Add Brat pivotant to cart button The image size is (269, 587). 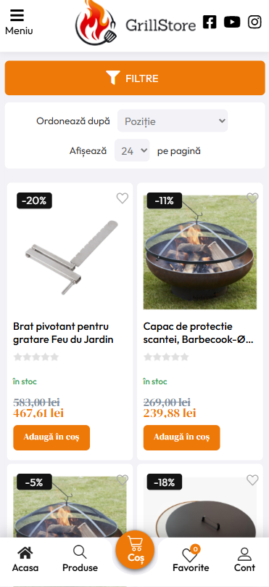point(51,437)
